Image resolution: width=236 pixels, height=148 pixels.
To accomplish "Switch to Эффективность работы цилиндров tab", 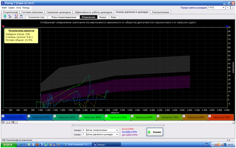I will (x=93, y=12).
